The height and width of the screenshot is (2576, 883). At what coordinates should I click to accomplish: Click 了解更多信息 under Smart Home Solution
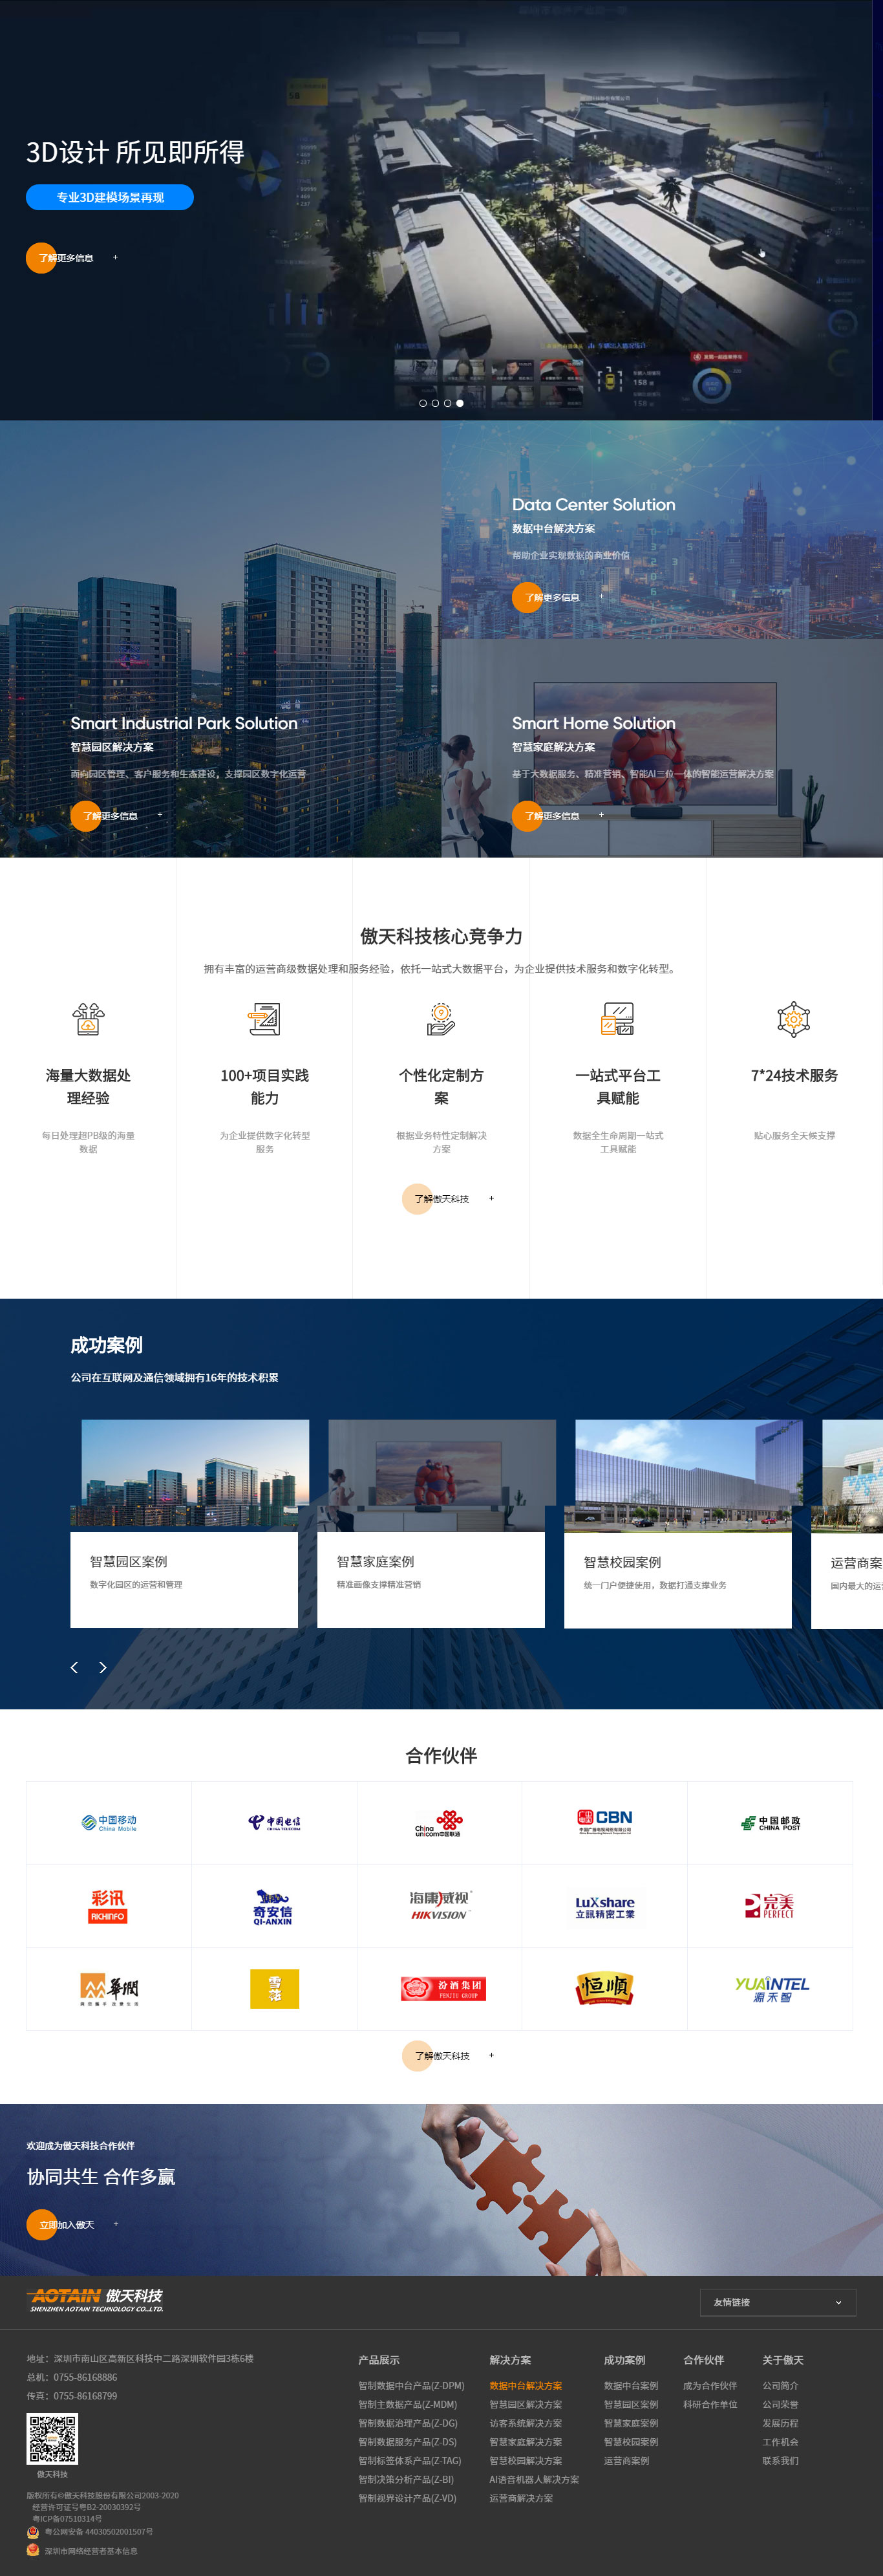tap(558, 816)
